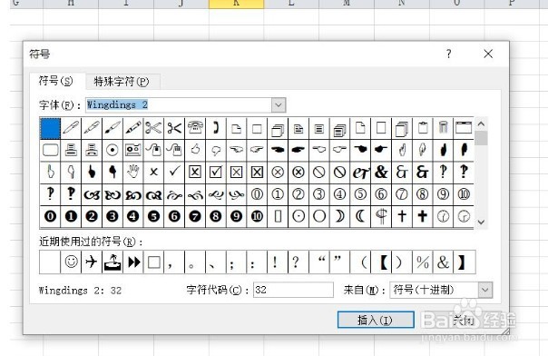Select the circle with center dot in bottom row
The image size is (548, 356).
coord(298,216)
